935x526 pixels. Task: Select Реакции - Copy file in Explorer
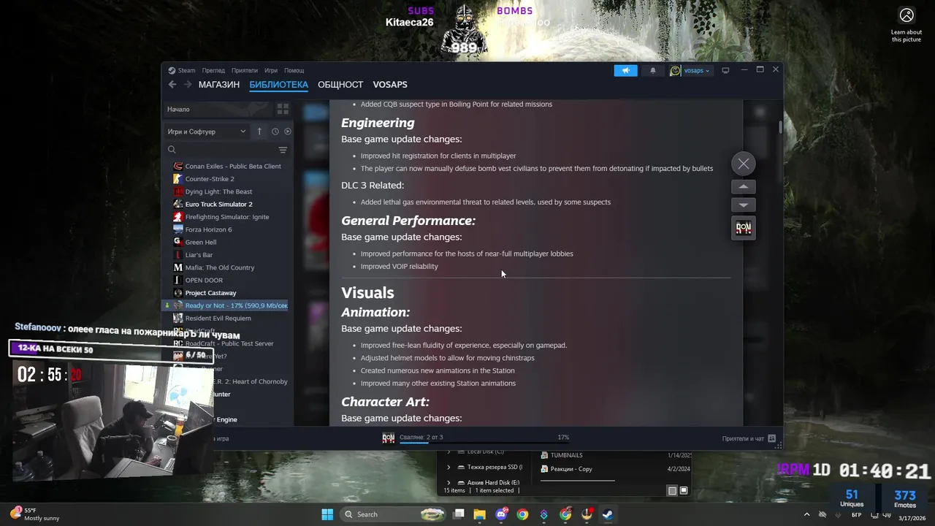tap(566, 469)
